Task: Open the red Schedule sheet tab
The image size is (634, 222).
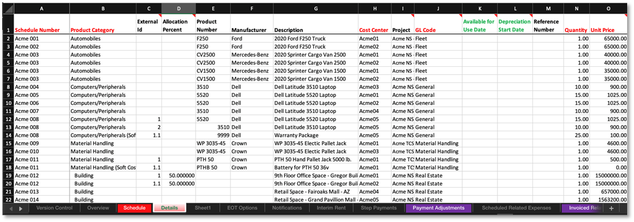Action: [134, 208]
